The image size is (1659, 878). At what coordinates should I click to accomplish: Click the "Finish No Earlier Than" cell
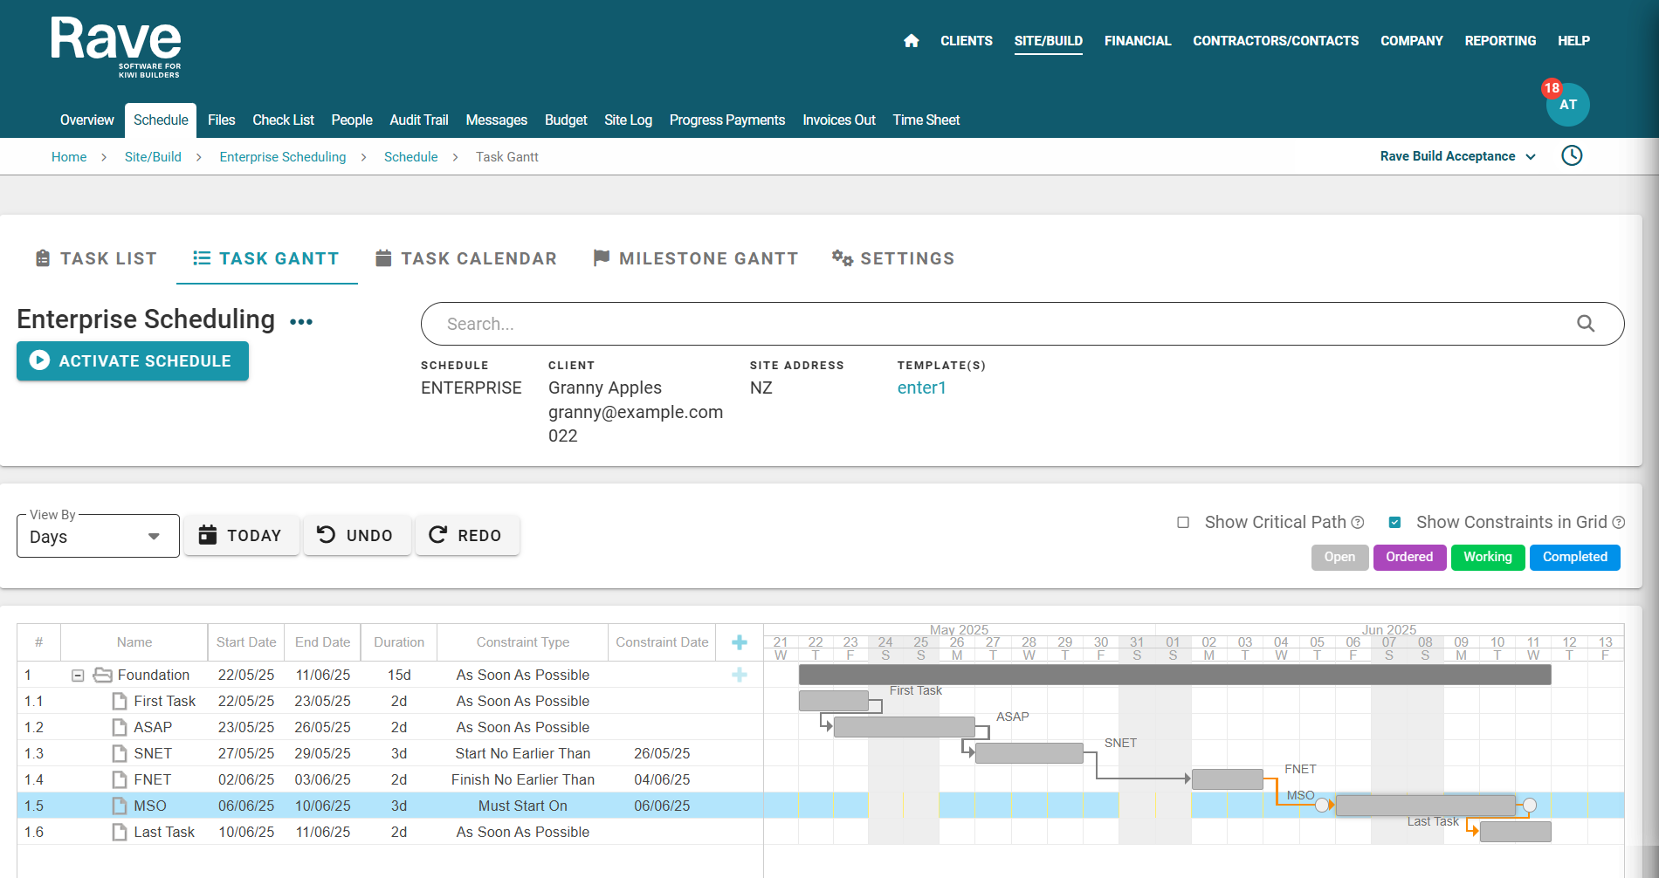click(522, 779)
